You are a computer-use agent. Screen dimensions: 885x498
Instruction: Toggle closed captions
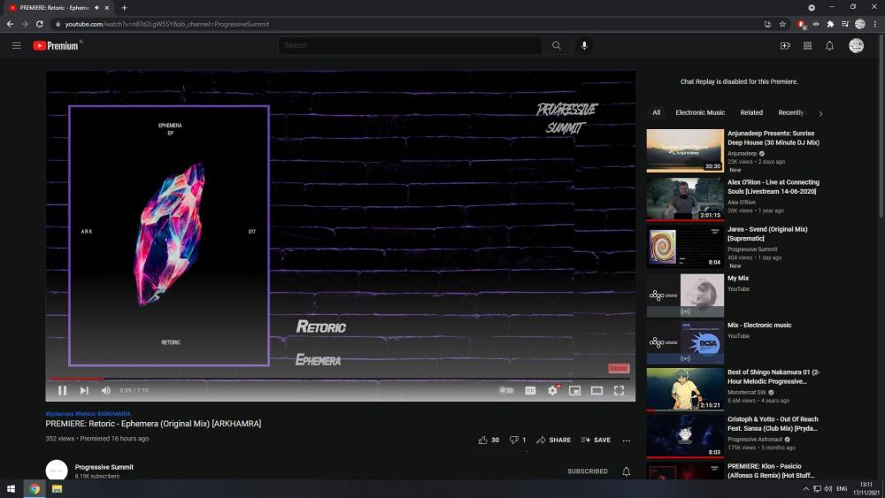tap(530, 390)
